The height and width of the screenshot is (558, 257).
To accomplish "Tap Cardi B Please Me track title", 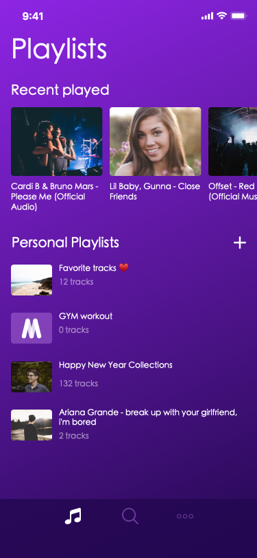I will point(55,197).
